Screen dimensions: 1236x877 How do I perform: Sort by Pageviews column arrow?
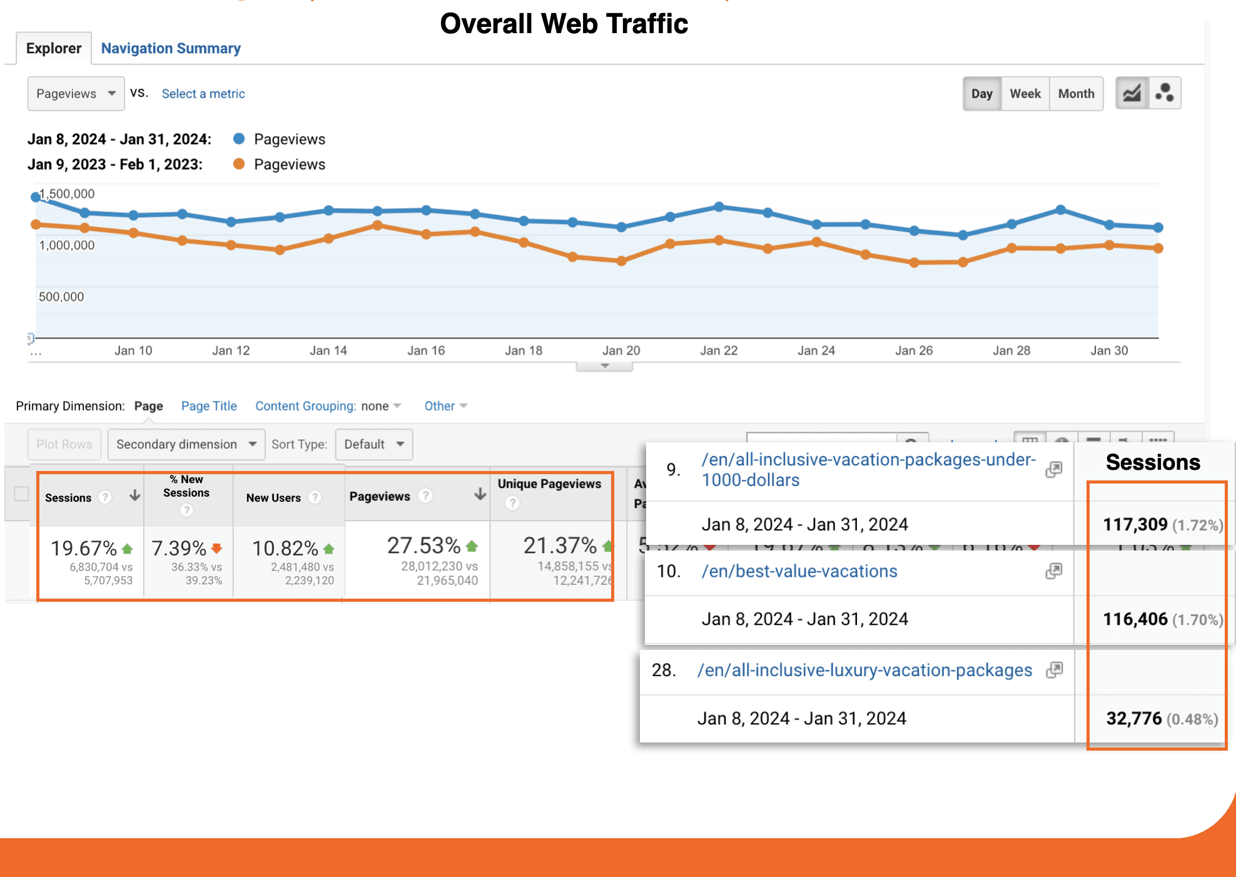tap(480, 495)
